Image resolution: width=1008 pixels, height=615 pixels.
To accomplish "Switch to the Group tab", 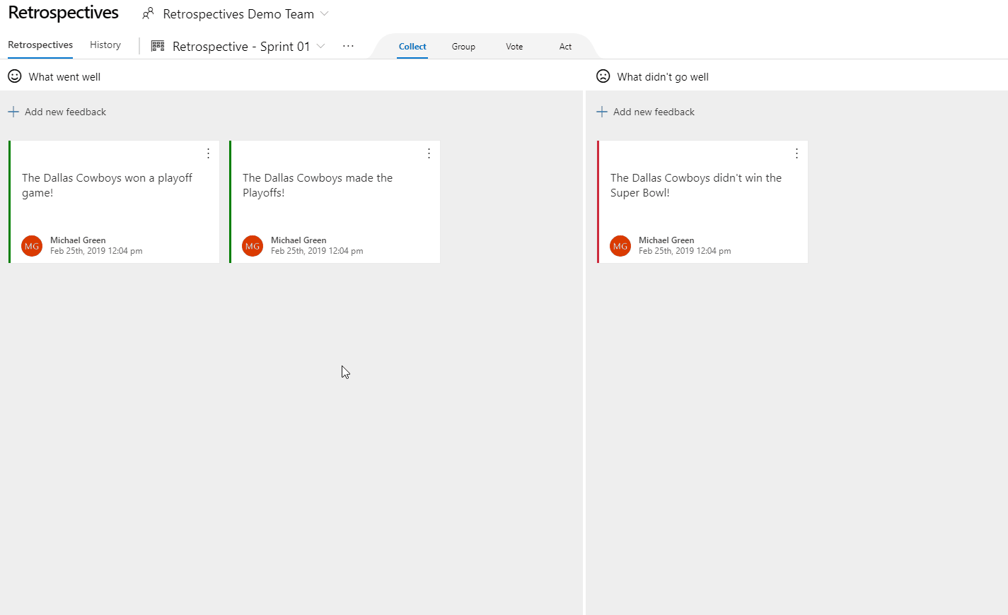I will click(463, 46).
